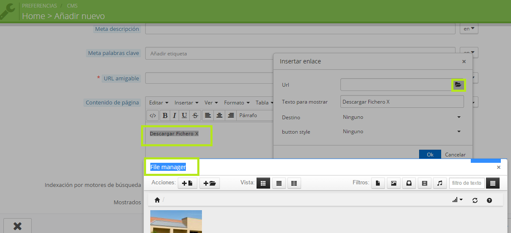Viewport: 511px width, 233px height.
Task: Refresh the file manager listing
Action: click(475, 200)
